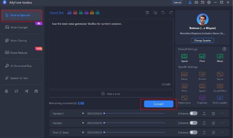Click the scissors cut tool in sidebar

coord(26,91)
